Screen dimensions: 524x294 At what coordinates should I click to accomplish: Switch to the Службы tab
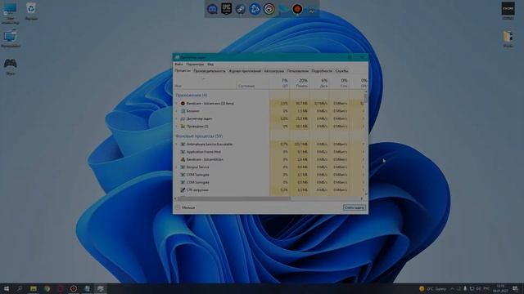(x=341, y=71)
